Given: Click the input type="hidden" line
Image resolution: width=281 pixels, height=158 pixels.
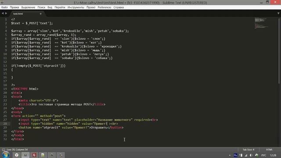Looking at the screenshot, I should click(x=68, y=124).
